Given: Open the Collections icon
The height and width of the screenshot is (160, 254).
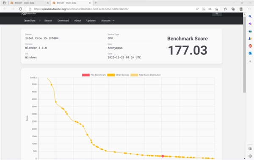Looking at the screenshot, I should (x=233, y=9).
